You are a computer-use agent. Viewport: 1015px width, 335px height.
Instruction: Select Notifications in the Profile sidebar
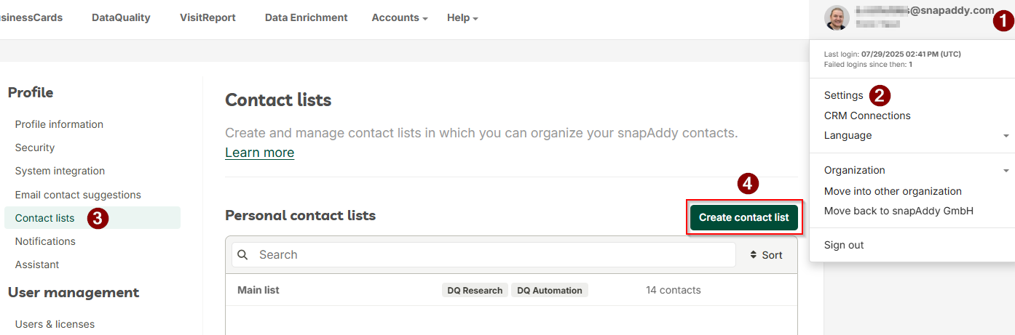pos(45,241)
